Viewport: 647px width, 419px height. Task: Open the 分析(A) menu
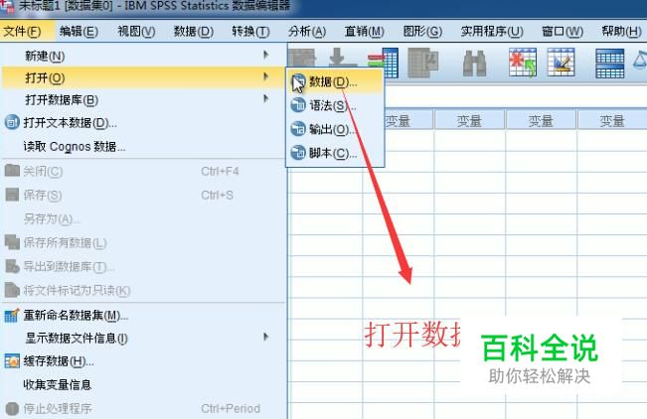tap(307, 32)
